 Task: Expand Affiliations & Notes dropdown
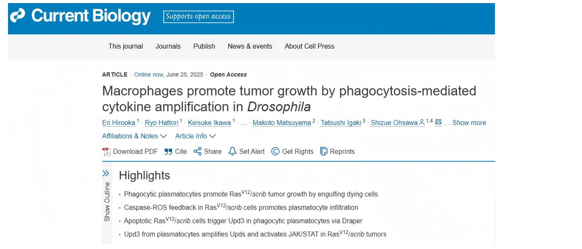point(134,136)
